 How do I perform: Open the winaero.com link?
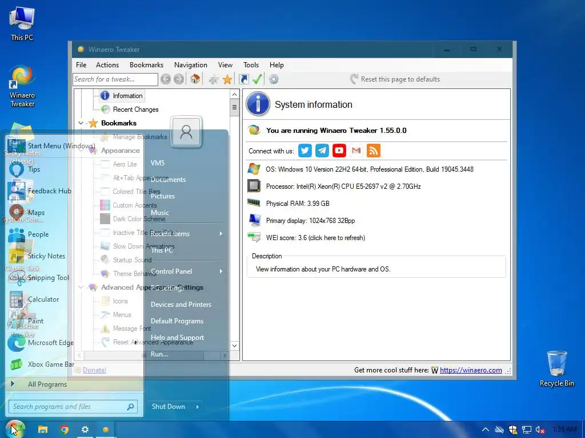[x=471, y=370]
